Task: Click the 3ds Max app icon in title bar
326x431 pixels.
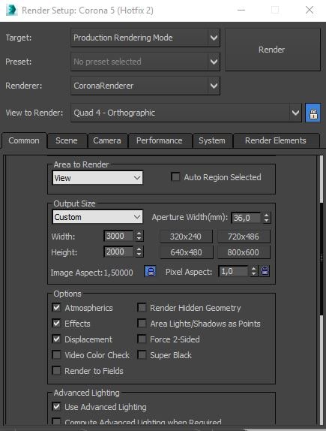Action: (x=11, y=11)
